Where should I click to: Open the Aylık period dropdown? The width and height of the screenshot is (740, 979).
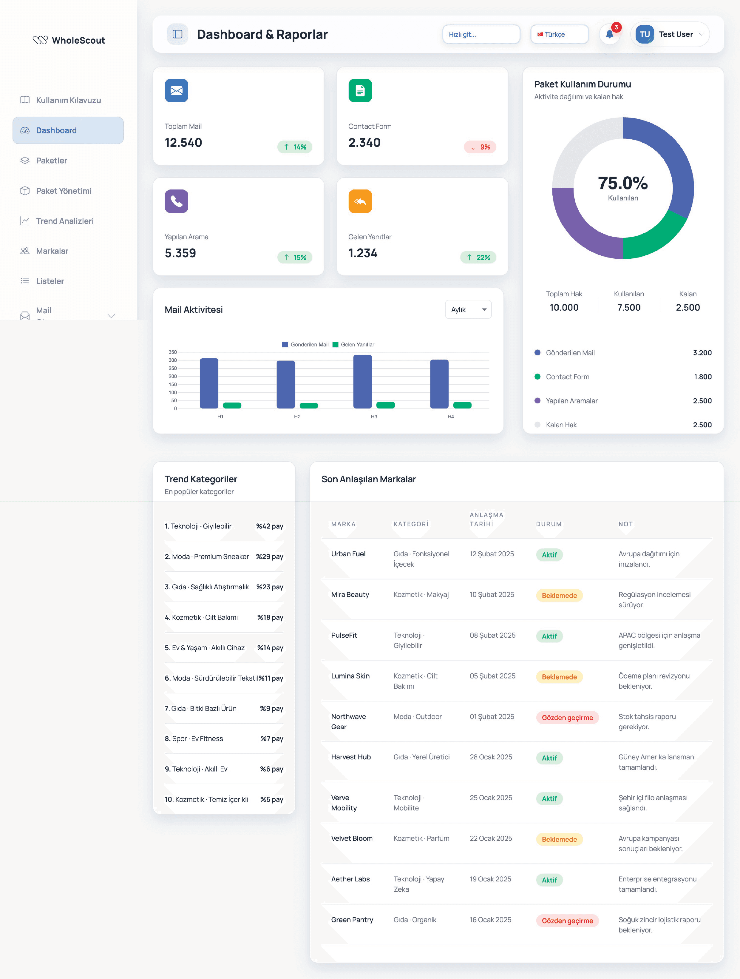(x=468, y=309)
